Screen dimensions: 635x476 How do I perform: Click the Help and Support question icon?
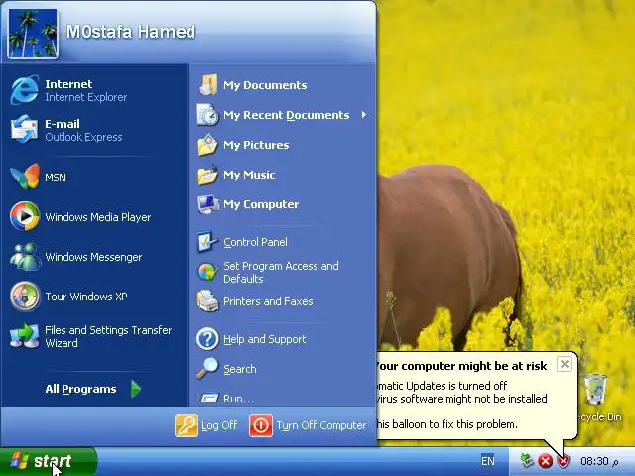207,339
